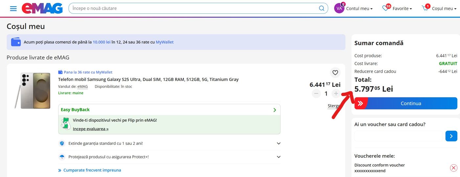Apply voucher with blue arrow button
460x177 pixels.
click(451, 136)
